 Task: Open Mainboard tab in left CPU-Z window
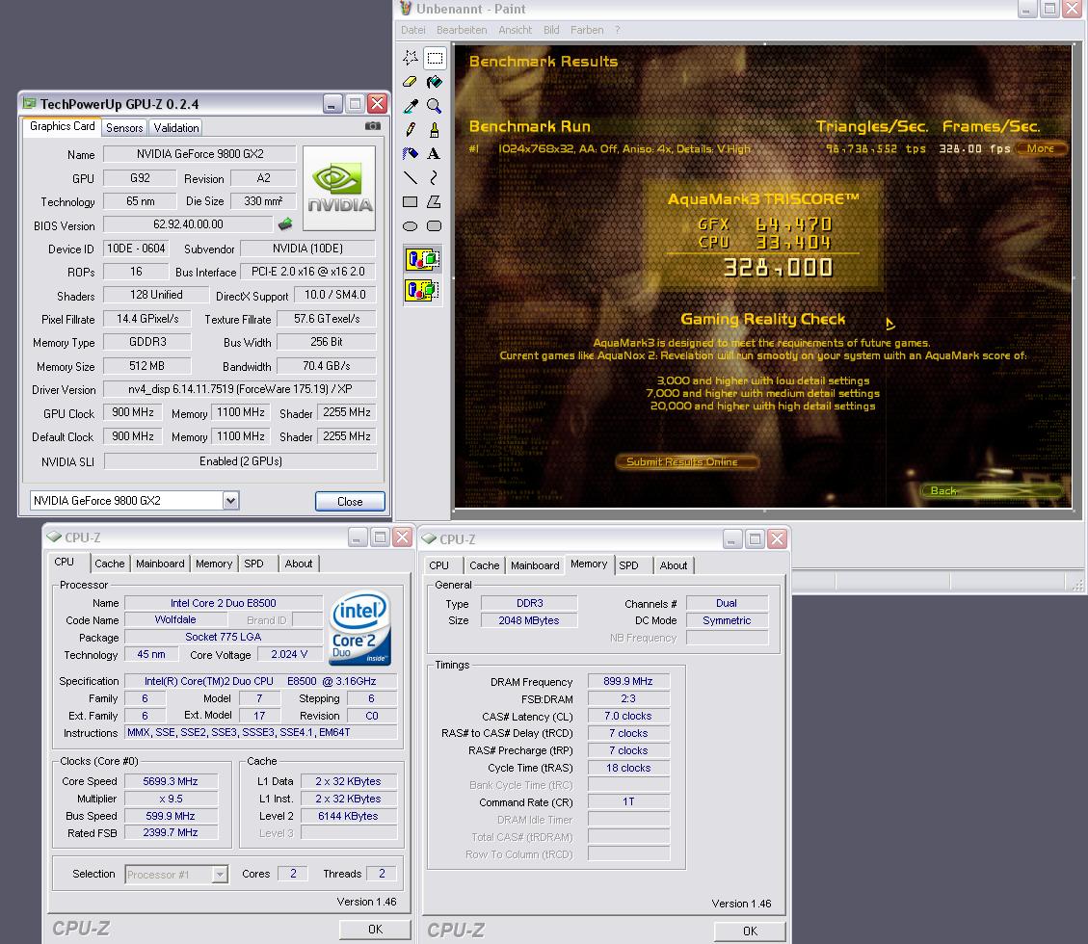pos(160,564)
